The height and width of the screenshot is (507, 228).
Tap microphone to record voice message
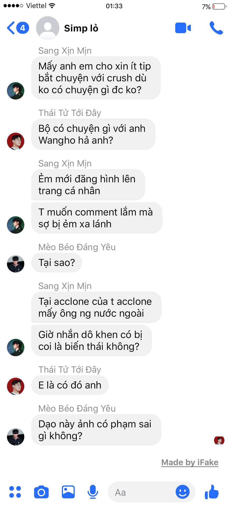[x=93, y=492]
